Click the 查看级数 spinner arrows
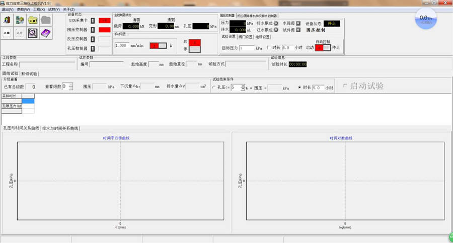The width and height of the screenshot is (453, 243). coord(71,87)
